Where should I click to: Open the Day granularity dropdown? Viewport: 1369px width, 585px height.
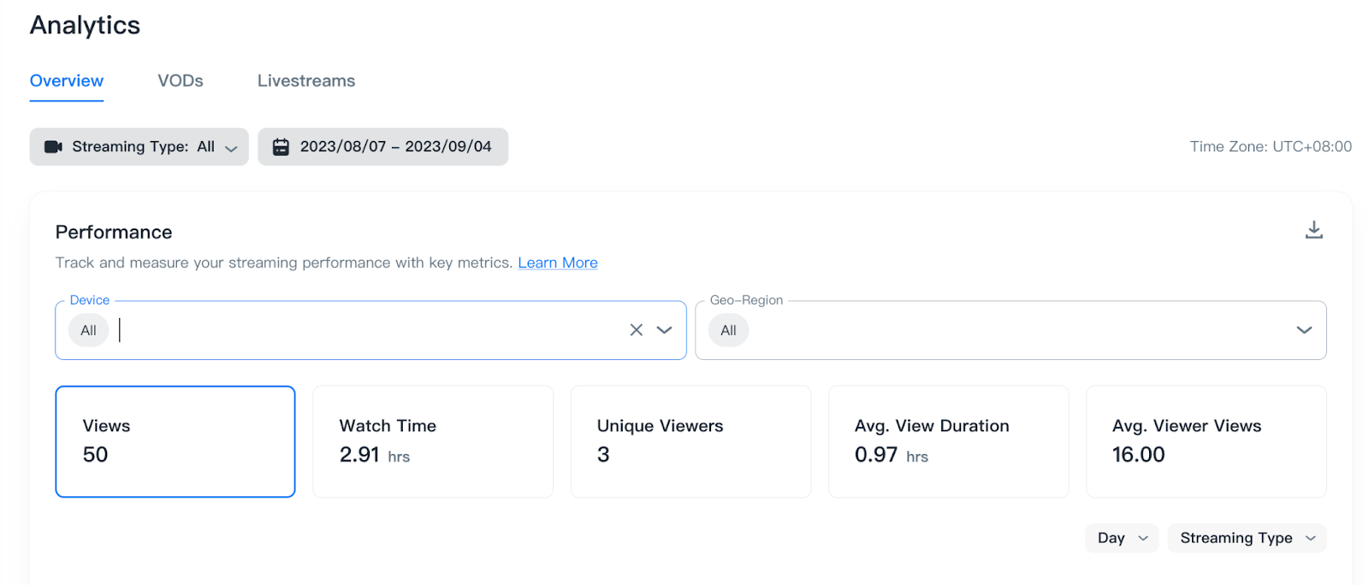coord(1121,538)
